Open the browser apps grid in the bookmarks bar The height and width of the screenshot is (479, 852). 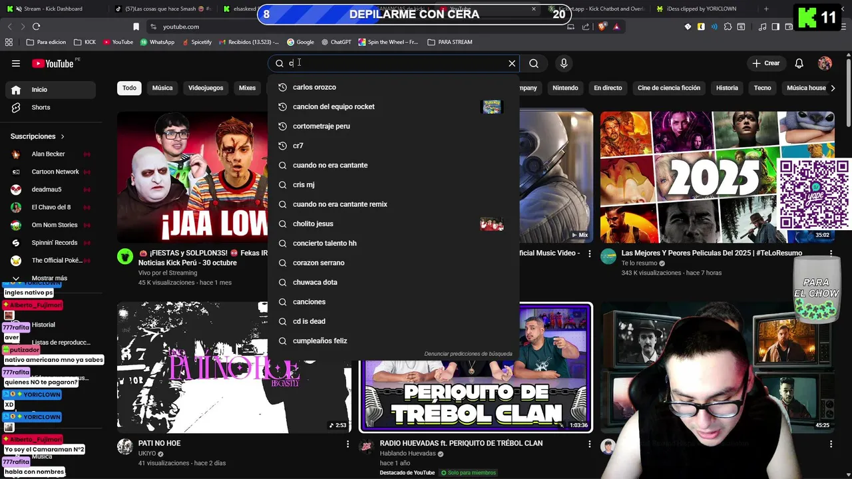tap(9, 42)
